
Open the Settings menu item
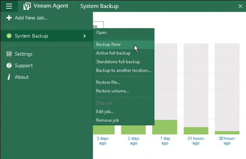point(46,54)
